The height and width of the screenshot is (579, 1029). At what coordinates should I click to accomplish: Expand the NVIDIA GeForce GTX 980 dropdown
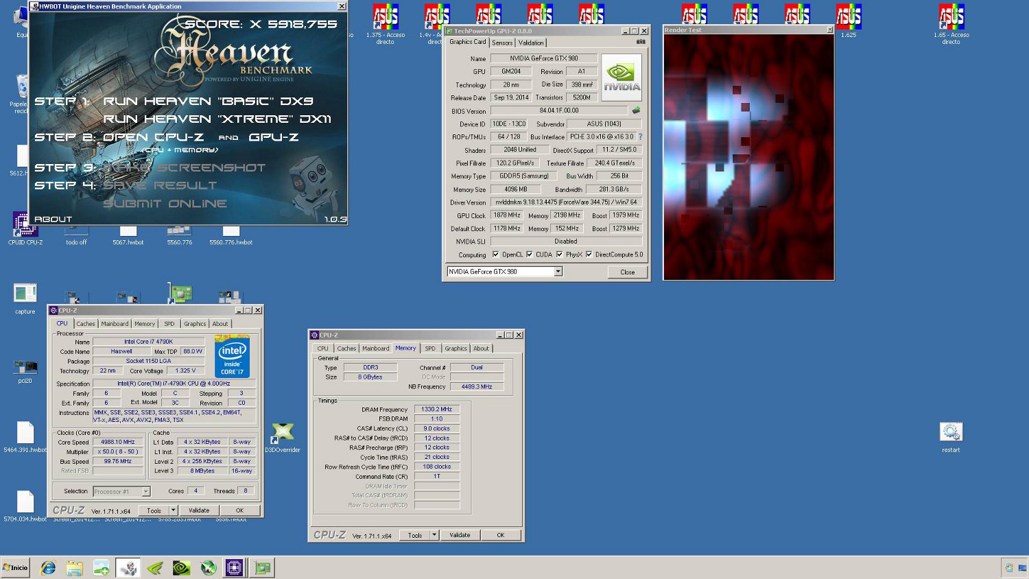pos(558,272)
